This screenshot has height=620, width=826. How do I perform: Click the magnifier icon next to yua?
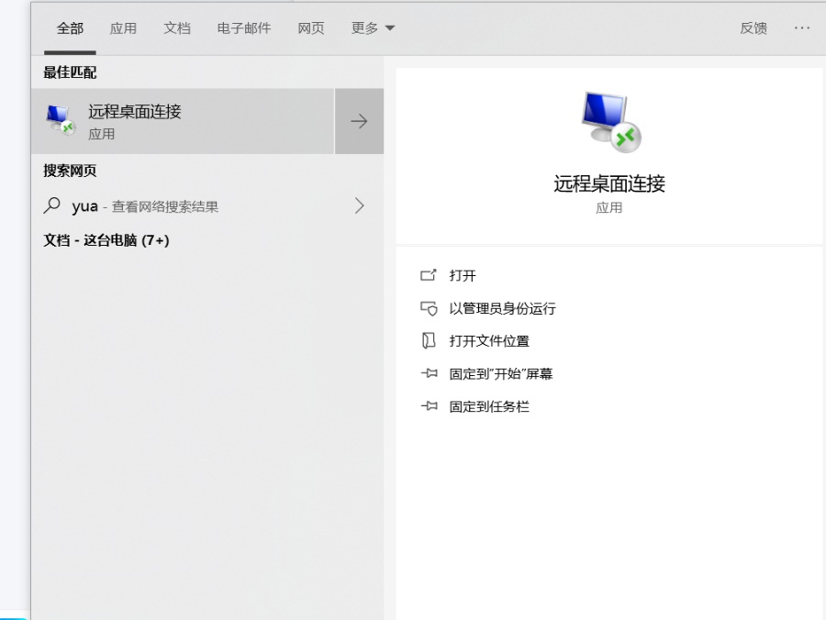pyautogui.click(x=52, y=205)
